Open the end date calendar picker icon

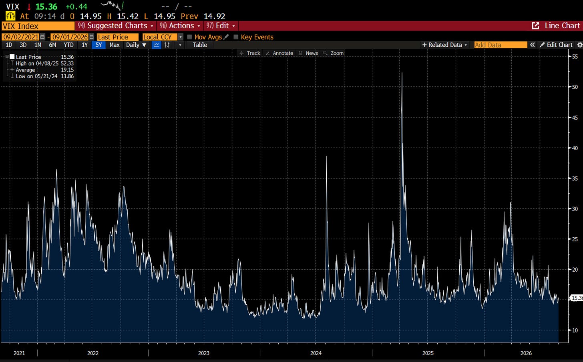pyautogui.click(x=92, y=37)
